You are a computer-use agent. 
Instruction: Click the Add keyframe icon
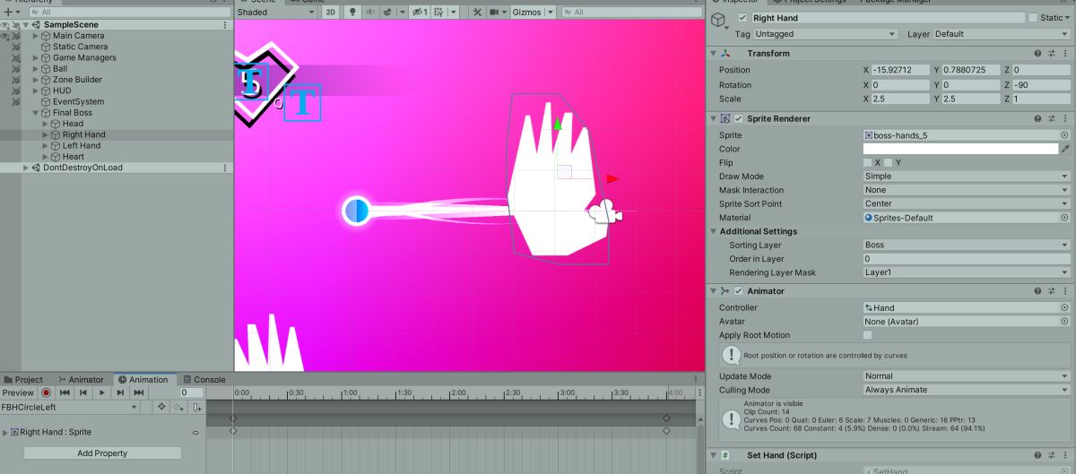pyautogui.click(x=179, y=407)
